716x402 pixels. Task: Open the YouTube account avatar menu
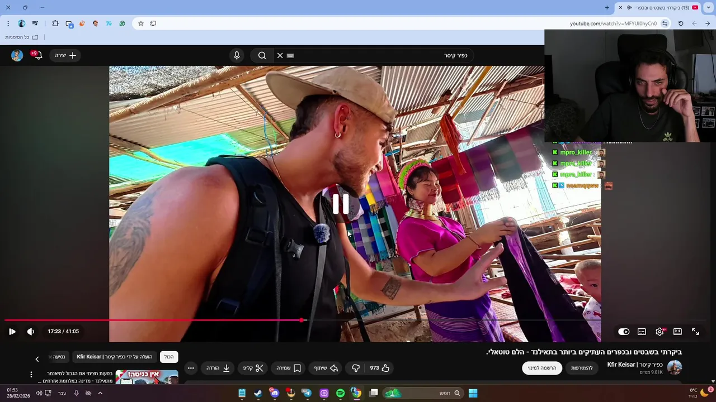[x=17, y=55]
